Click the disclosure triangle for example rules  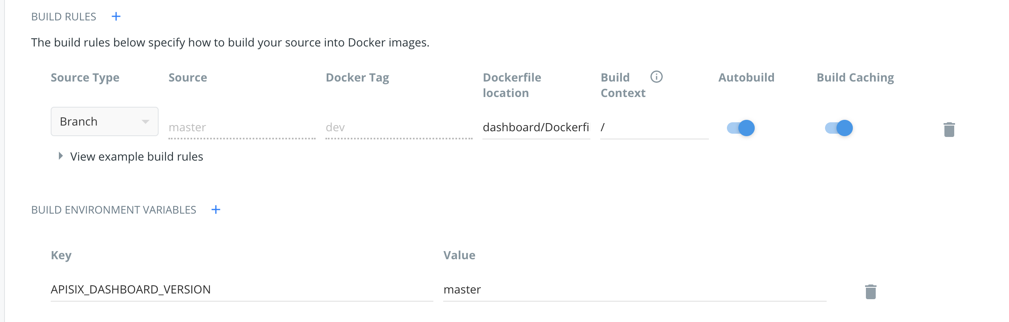pos(61,156)
